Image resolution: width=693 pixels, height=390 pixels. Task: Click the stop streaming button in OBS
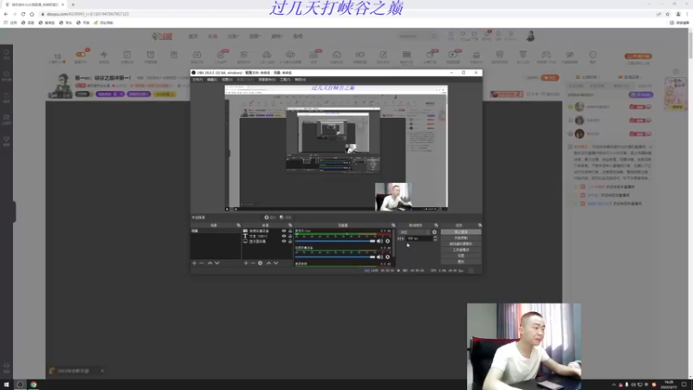pos(461,231)
